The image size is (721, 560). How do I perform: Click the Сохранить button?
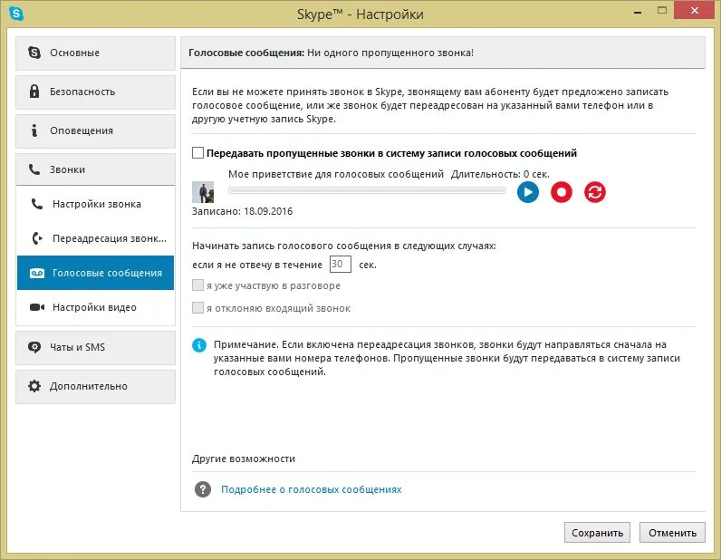point(597,533)
